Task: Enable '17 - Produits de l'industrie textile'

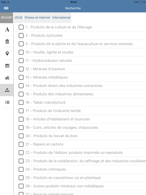Action: pos(21,111)
